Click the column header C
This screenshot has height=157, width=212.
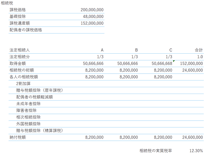tap(171, 50)
